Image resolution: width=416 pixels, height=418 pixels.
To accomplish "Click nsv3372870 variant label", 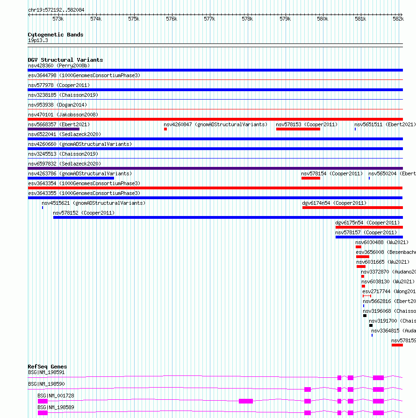I will pos(388,272).
